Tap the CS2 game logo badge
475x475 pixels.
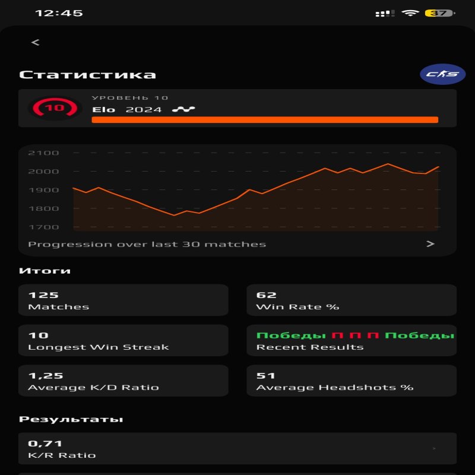[444, 73]
